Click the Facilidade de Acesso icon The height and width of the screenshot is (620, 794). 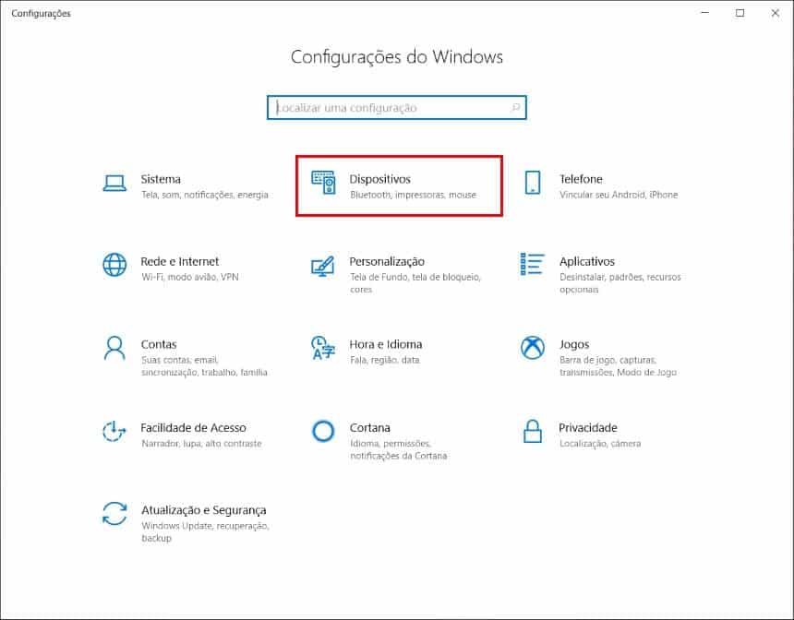pyautogui.click(x=114, y=431)
